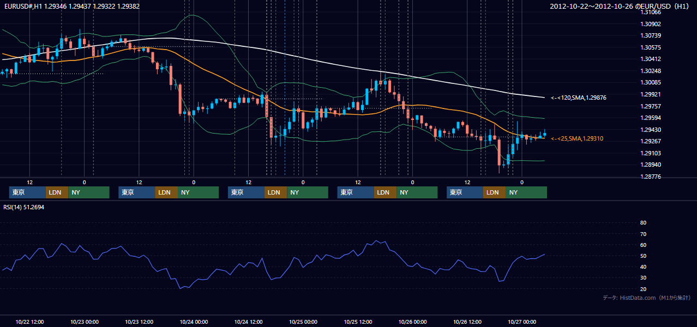Select the 10/26 12:00 date label
This screenshot has width=697, height=327.
coord(467,322)
